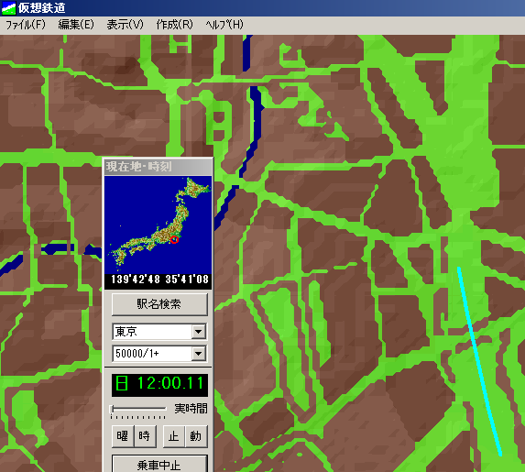Click the red location circle on Japan minimap
The width and height of the screenshot is (525, 472).
pos(174,239)
